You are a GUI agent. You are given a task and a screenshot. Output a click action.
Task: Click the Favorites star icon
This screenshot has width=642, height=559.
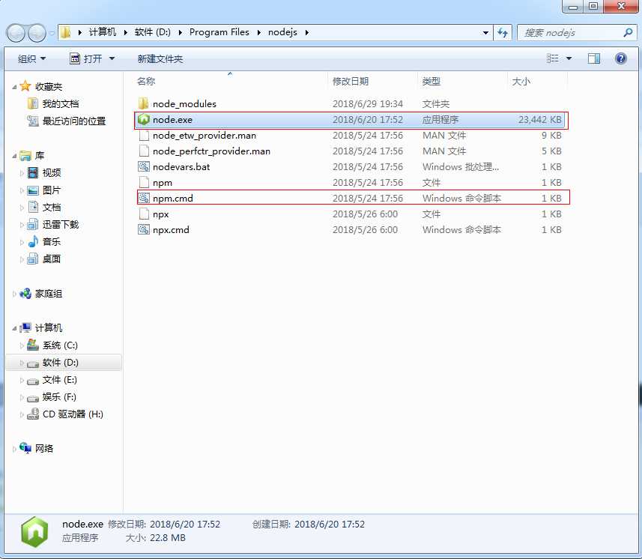click(x=25, y=86)
